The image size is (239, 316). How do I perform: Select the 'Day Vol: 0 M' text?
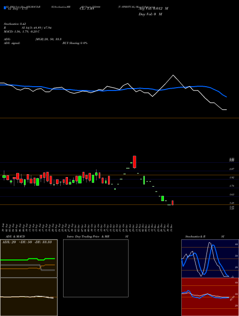click(x=150, y=14)
